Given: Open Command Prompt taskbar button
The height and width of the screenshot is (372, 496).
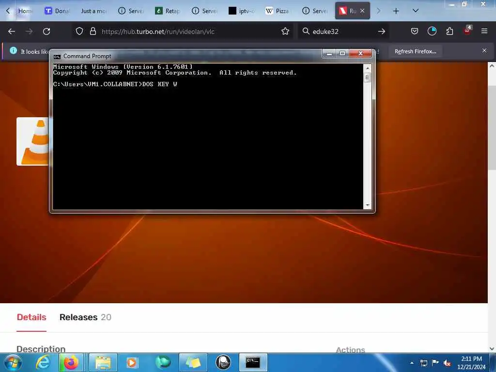Looking at the screenshot, I should click(x=253, y=362).
